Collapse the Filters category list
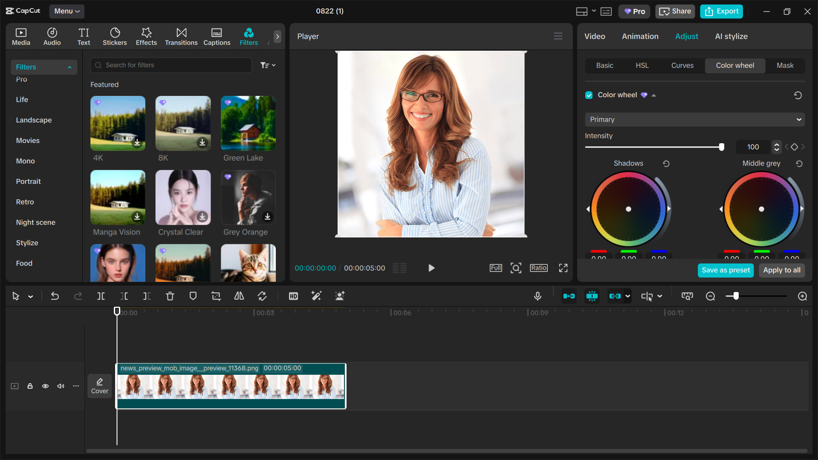 (69, 67)
